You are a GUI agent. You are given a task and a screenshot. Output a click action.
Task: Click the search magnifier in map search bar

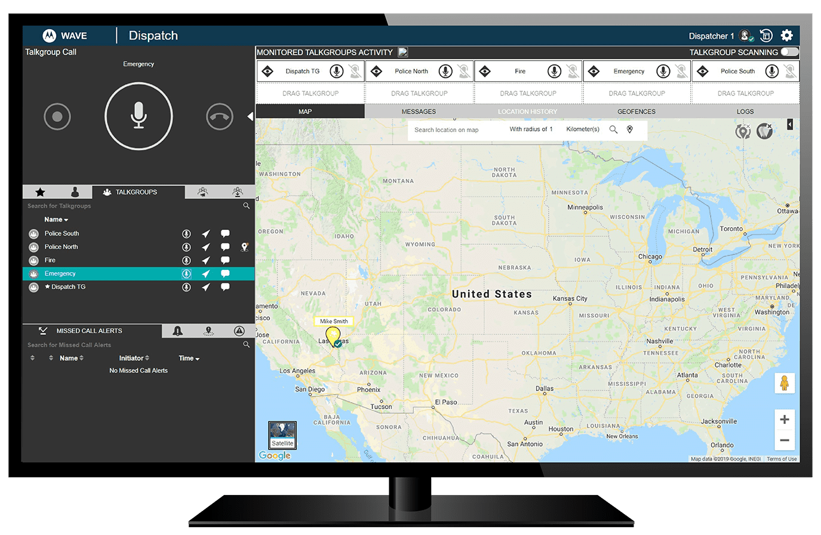[x=613, y=130]
